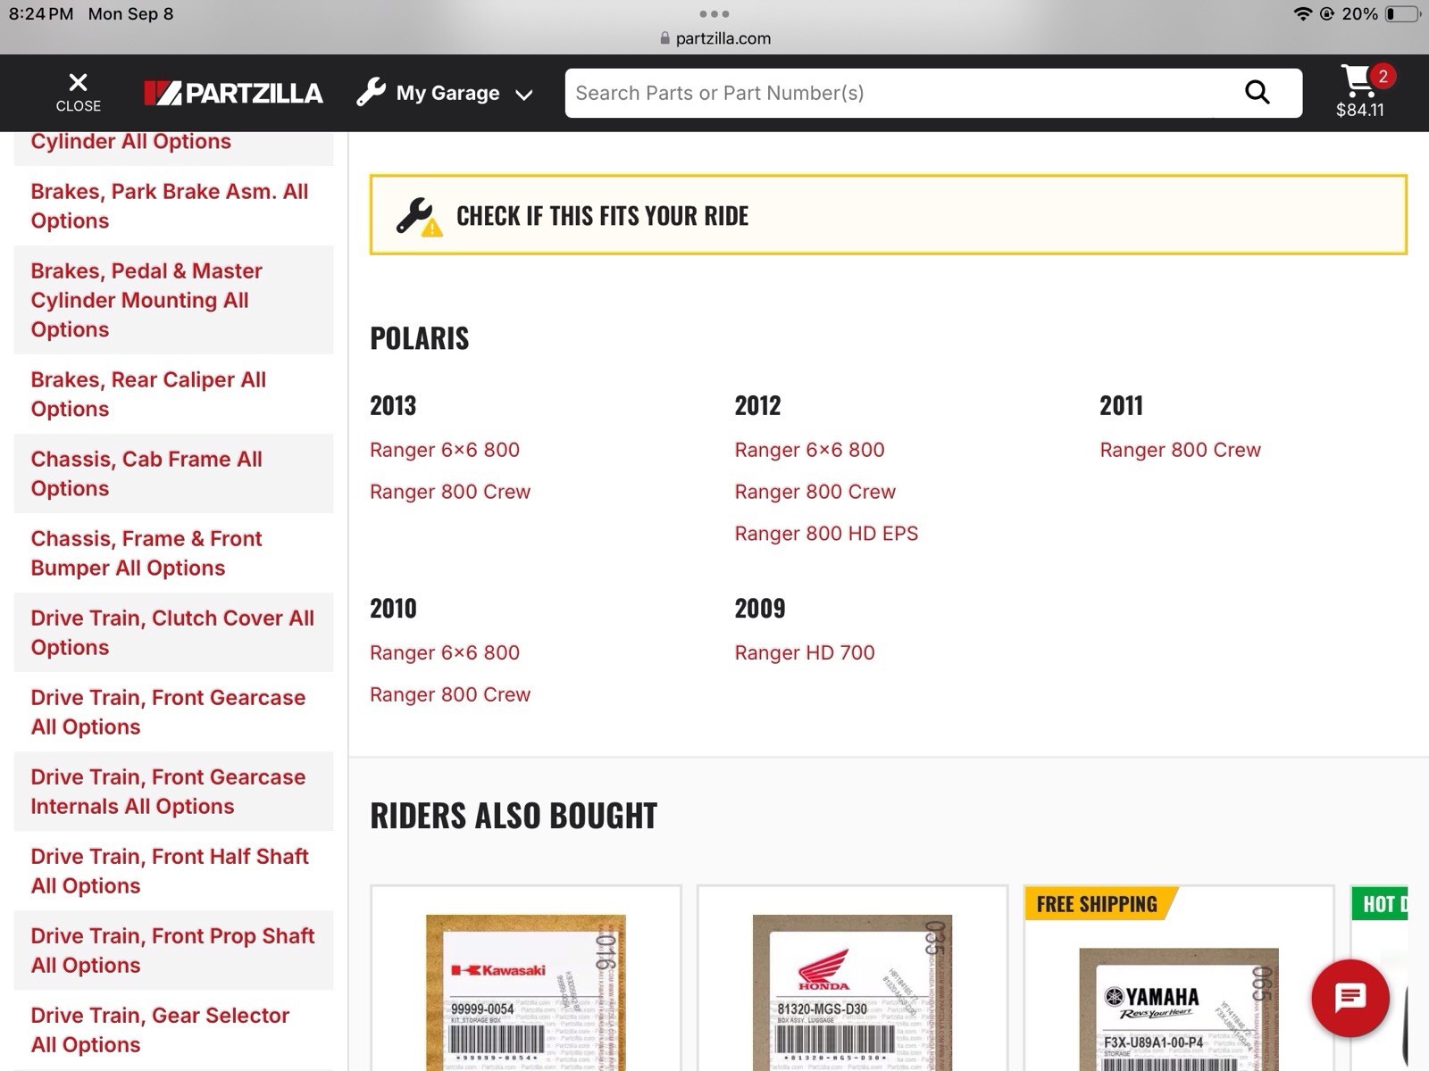View the Yamaha F3X-U89A1-00-P4 part thumbnail
1429x1071 pixels.
tap(1179, 1009)
